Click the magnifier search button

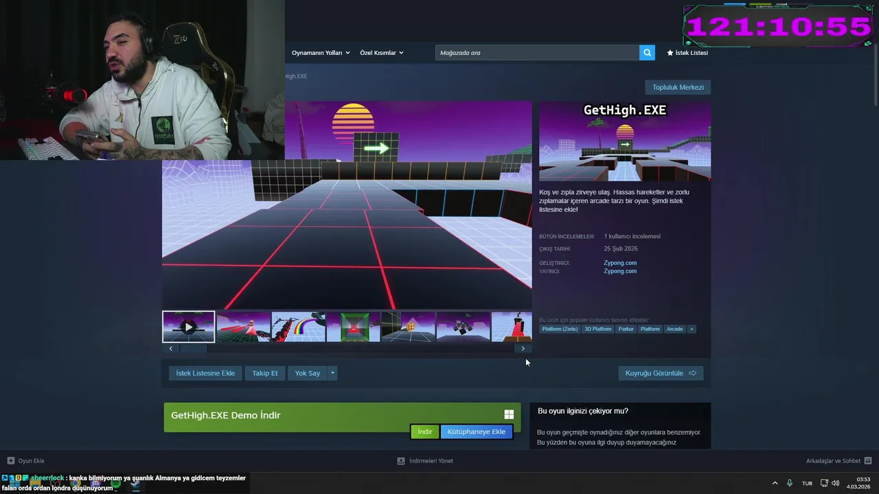pyautogui.click(x=647, y=53)
